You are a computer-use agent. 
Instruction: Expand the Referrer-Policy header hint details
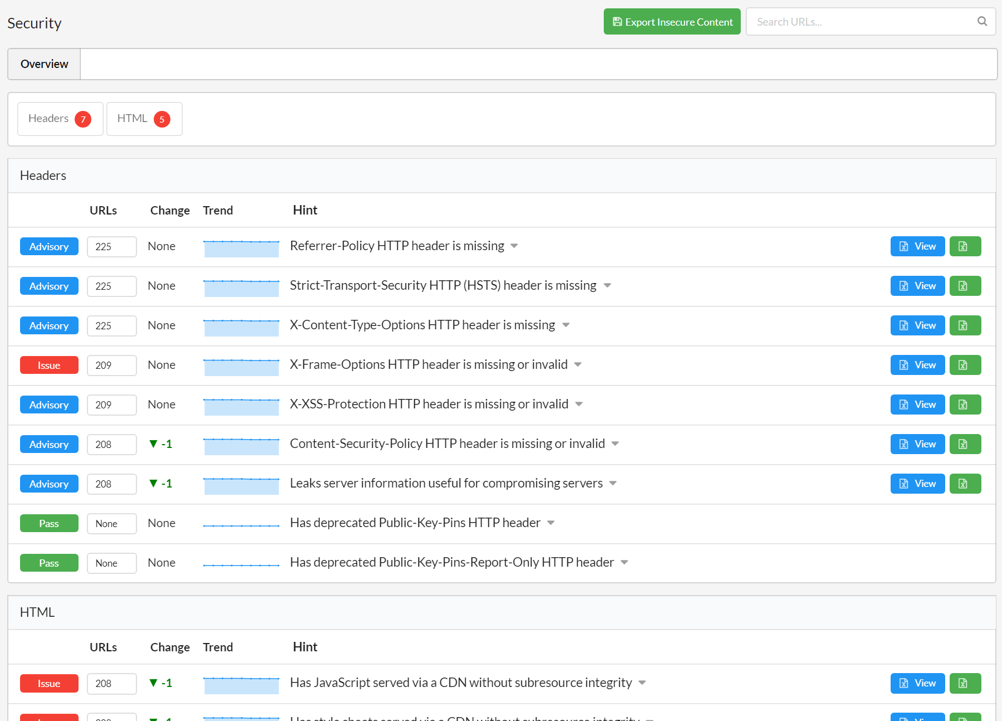pos(514,246)
